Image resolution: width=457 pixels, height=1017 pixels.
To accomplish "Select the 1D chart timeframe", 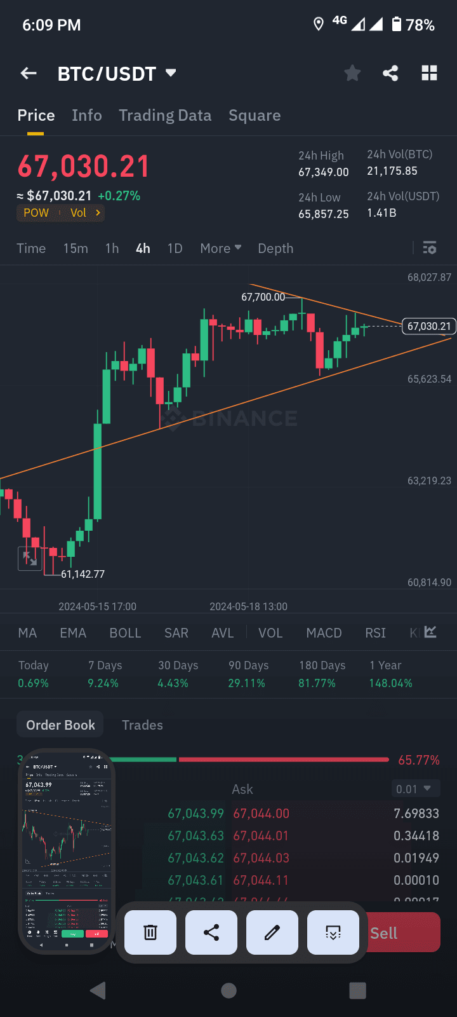I will click(x=175, y=248).
